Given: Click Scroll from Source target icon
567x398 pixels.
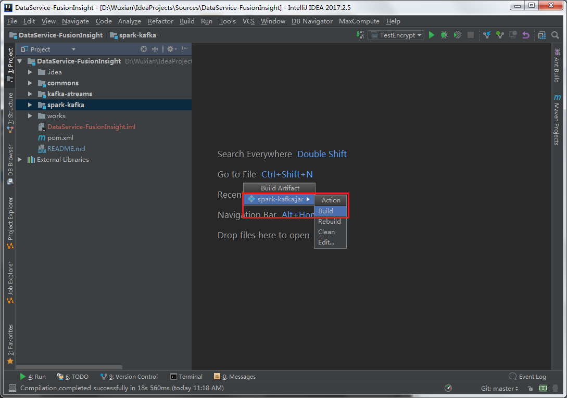Looking at the screenshot, I should coord(144,49).
